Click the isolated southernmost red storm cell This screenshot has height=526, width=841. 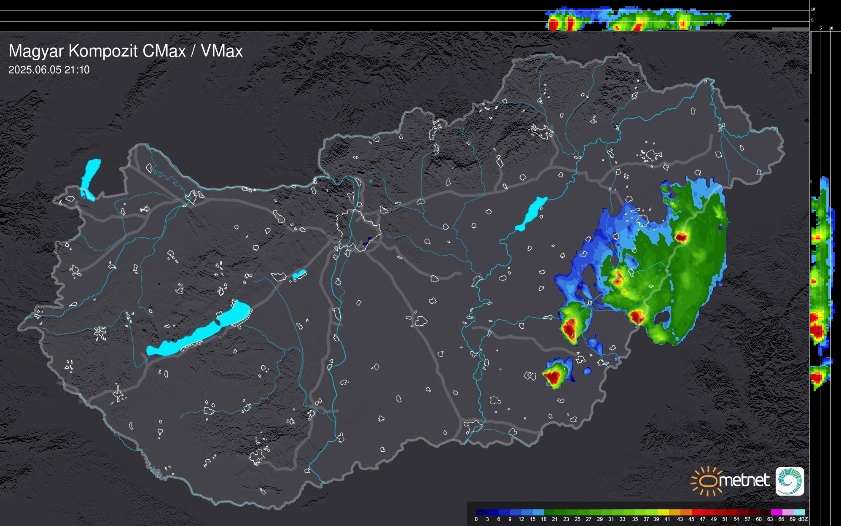tap(554, 376)
